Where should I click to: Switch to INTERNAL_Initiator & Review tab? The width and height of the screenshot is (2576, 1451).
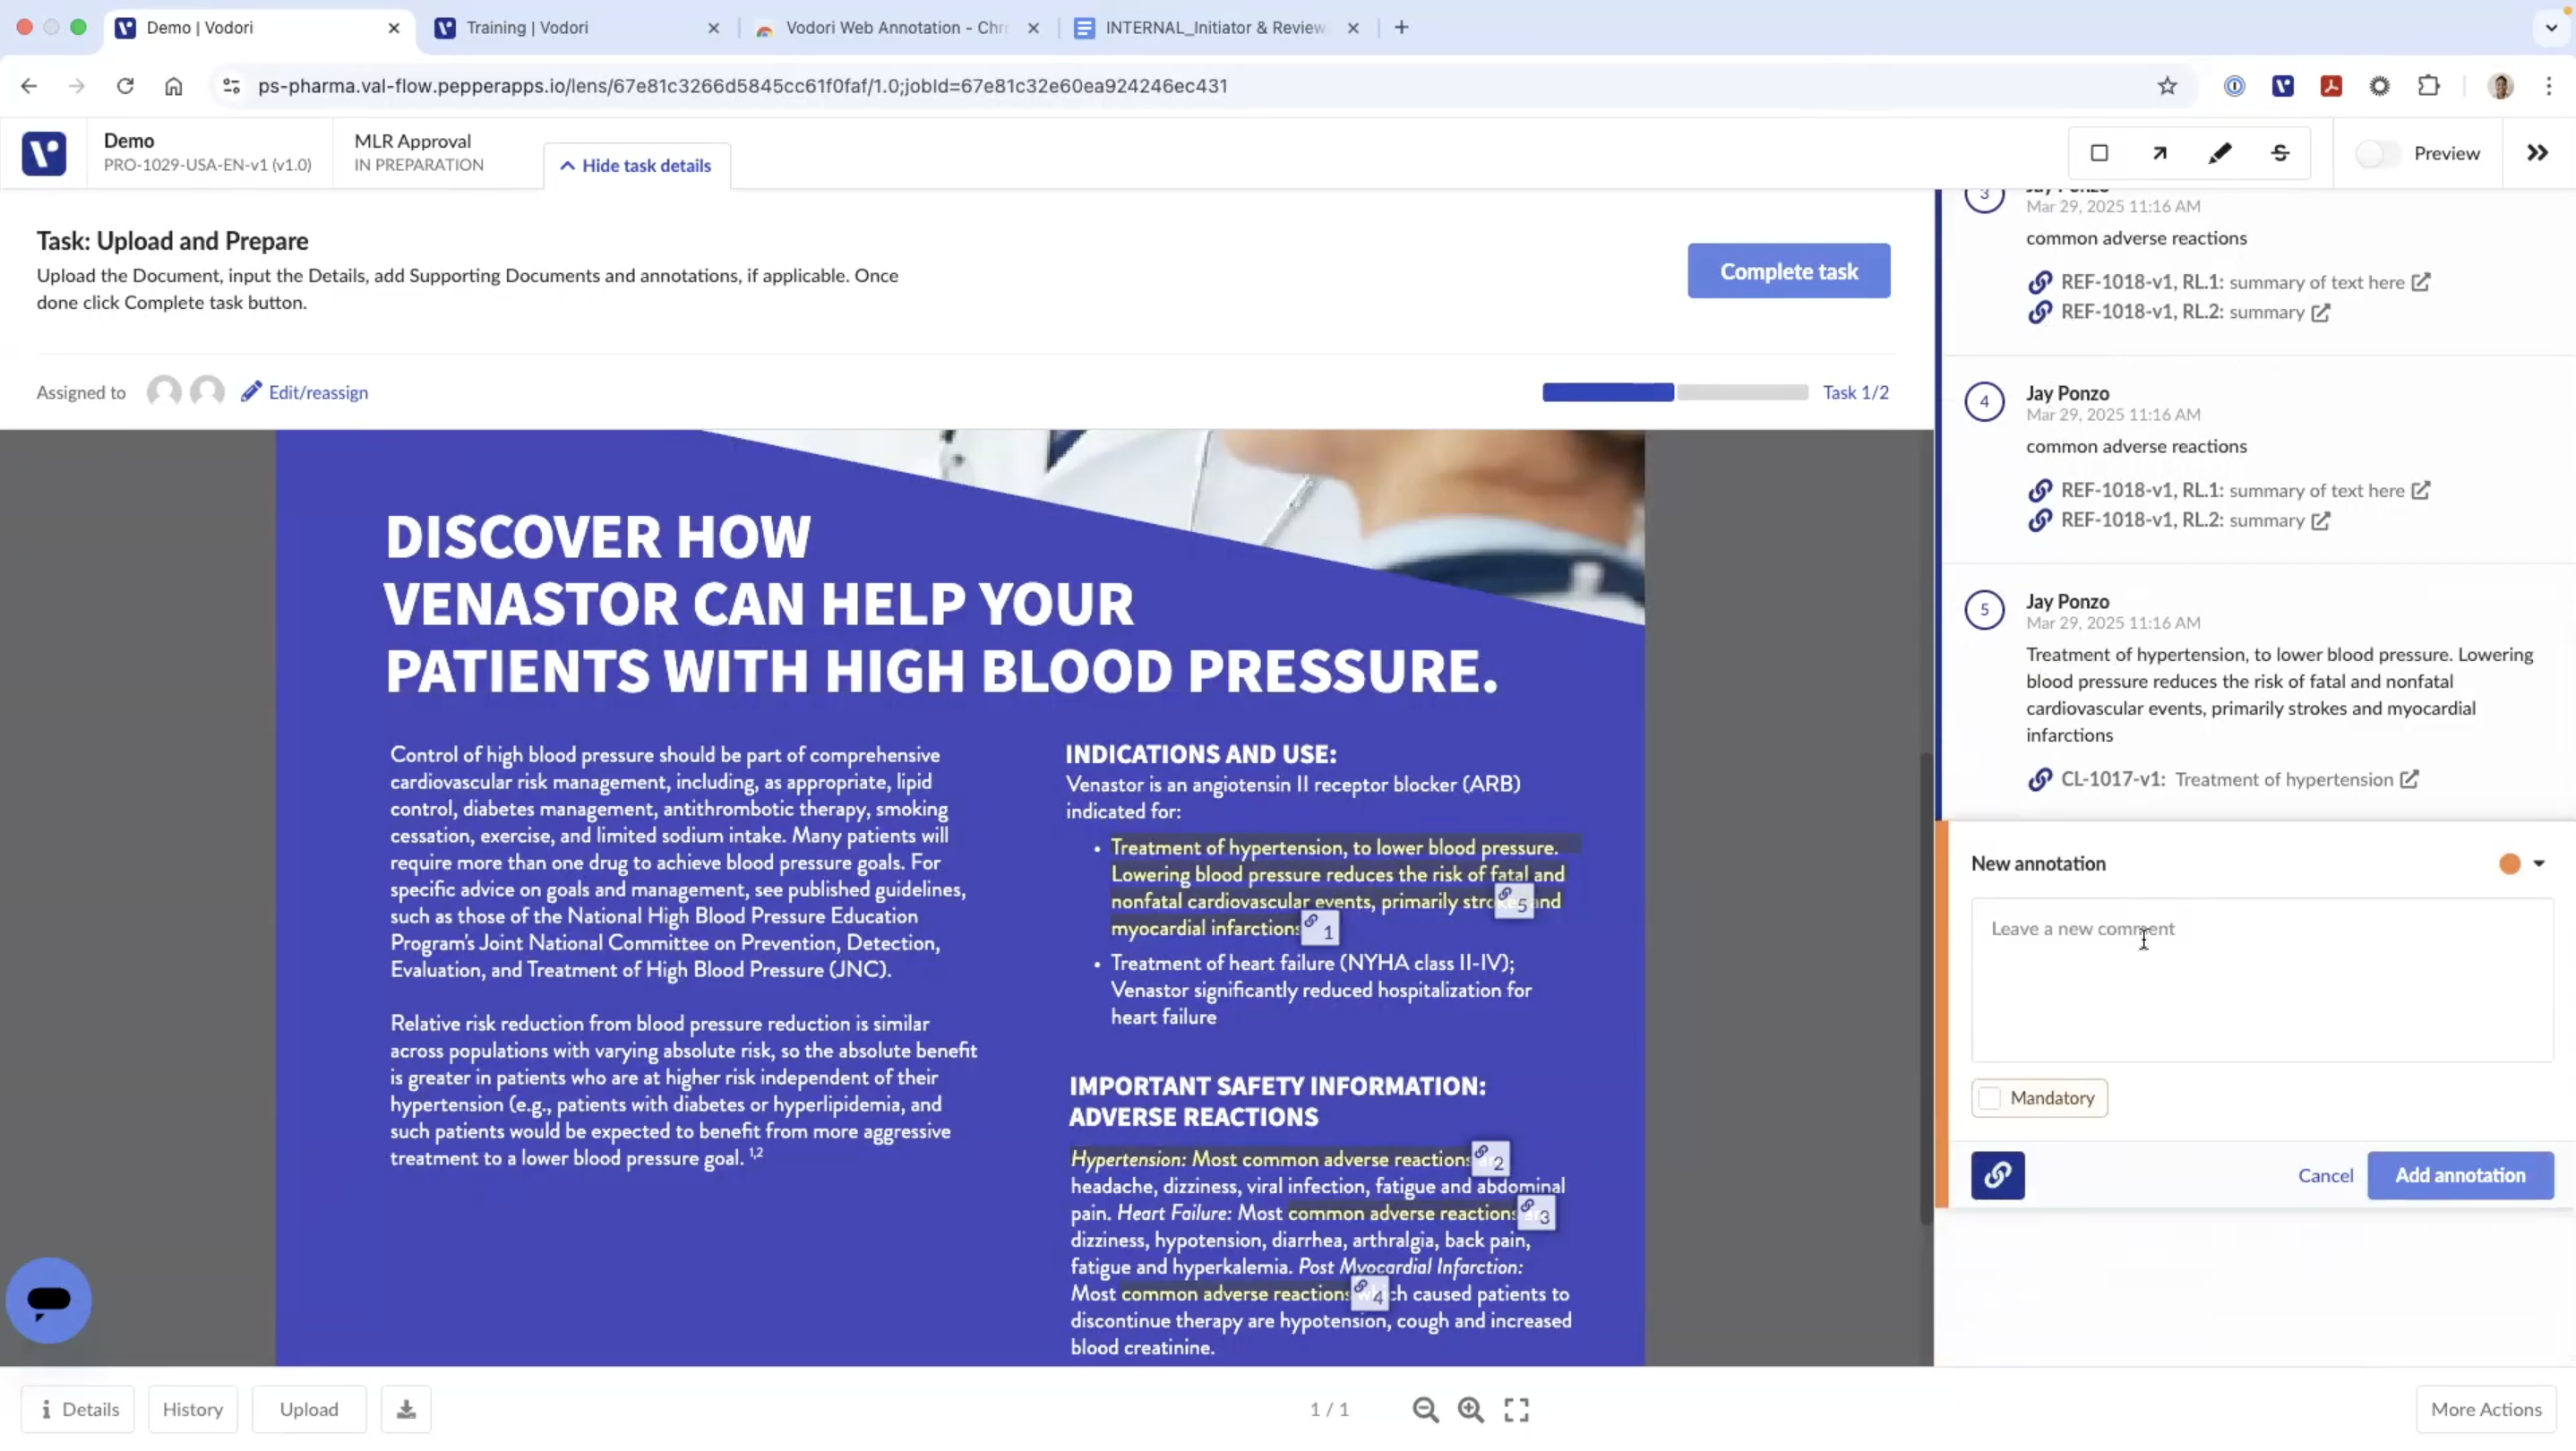point(1217,27)
